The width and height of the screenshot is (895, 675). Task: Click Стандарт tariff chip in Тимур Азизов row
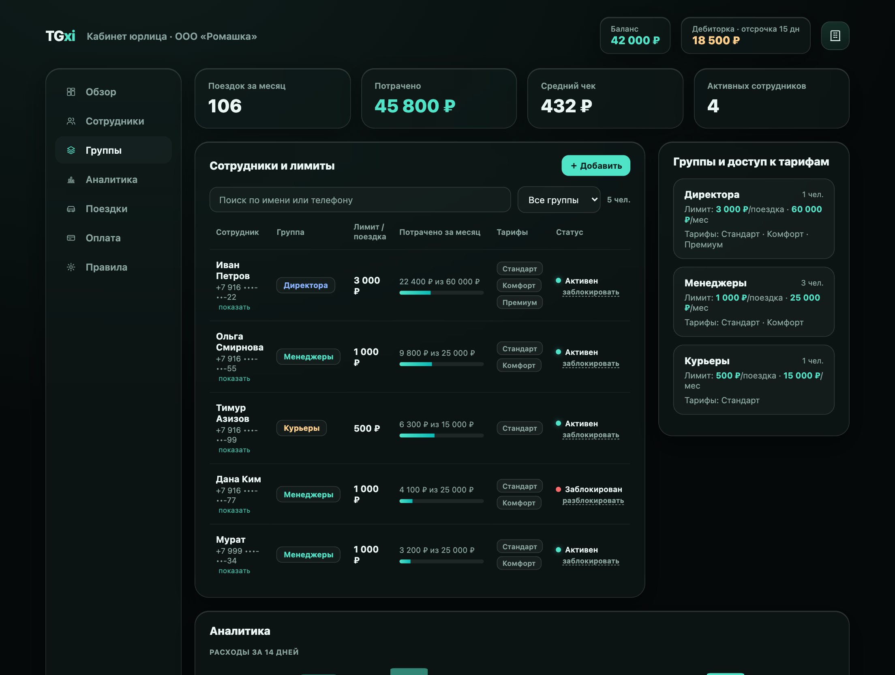520,428
